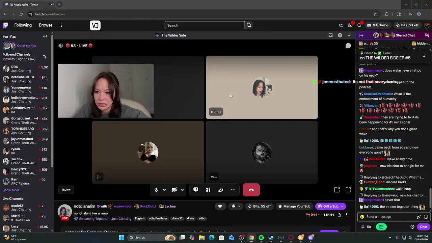Click the adhdfinalboss tag
The height and width of the screenshot is (243, 432).
coord(158,218)
